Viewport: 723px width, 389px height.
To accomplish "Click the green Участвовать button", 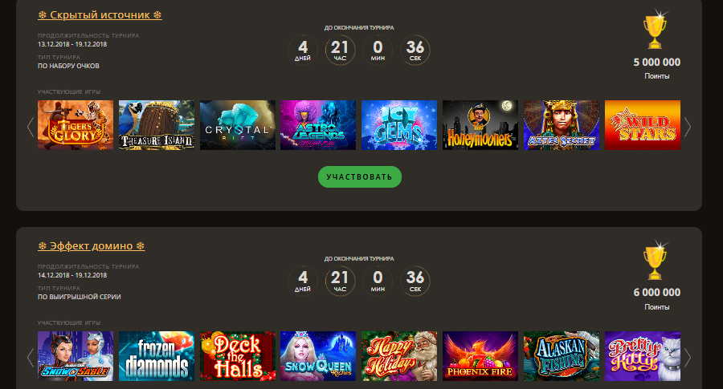I will [x=360, y=176].
